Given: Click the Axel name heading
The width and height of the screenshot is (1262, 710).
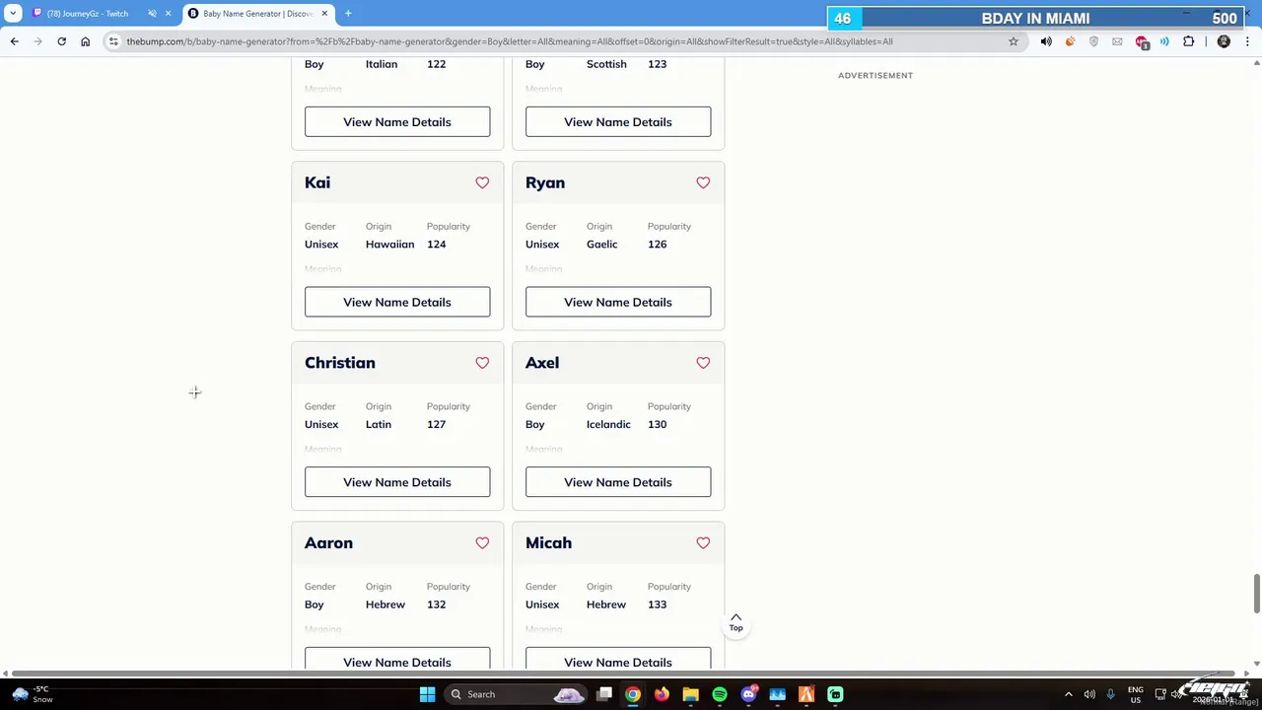Looking at the screenshot, I should 542,363.
